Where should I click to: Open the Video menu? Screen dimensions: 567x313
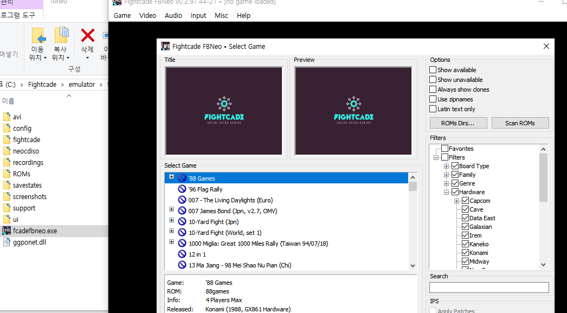coord(147,16)
